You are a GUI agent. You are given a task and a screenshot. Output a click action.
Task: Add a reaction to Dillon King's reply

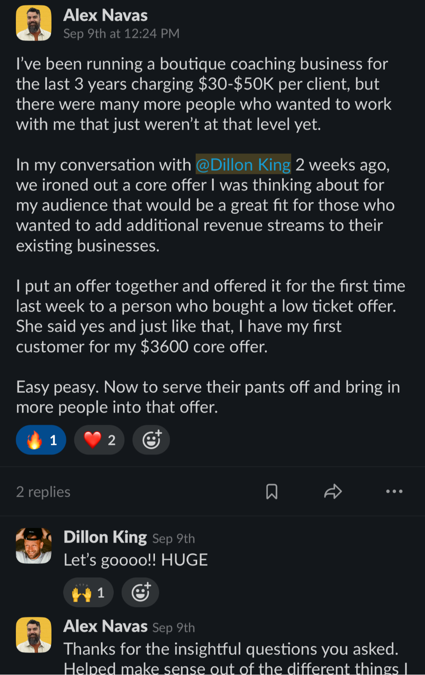[140, 593]
